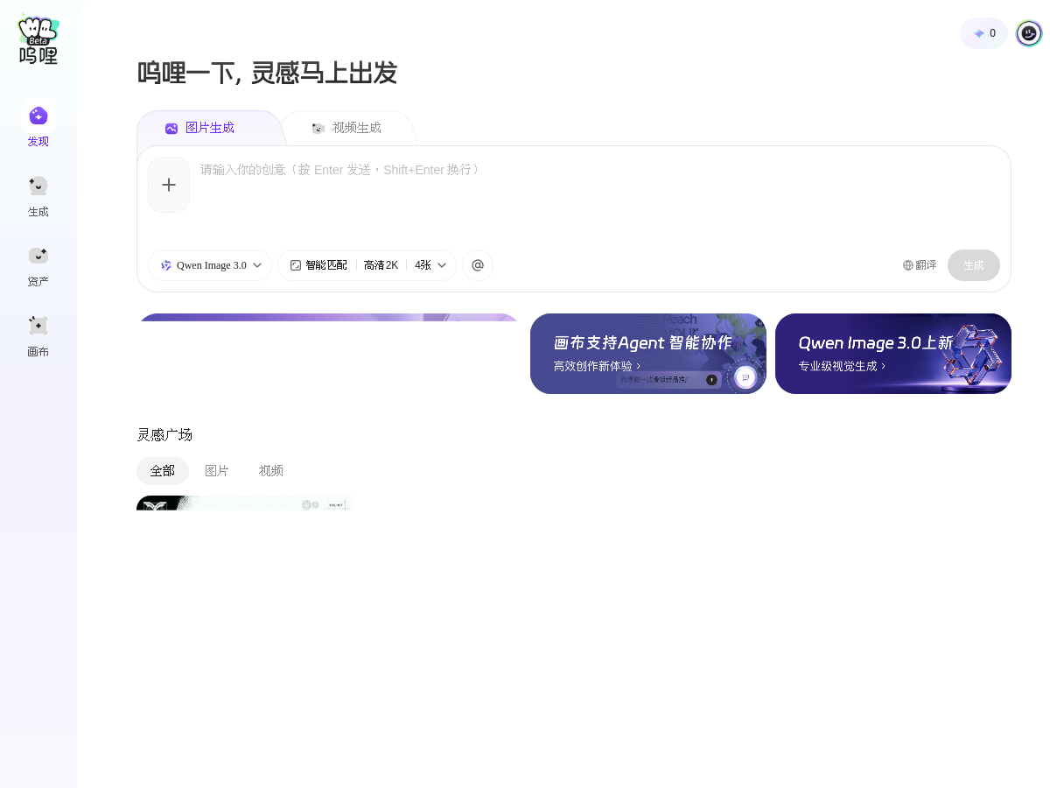Screen dimensions: 1050x788
Task: Click 高清2K resolution option
Action: pos(381,265)
